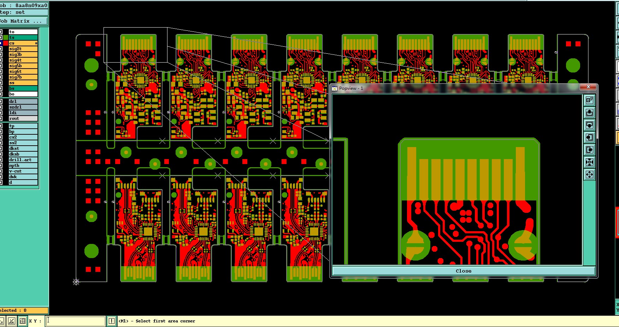
Task: Click the Popview area-zoom icon at top
Action: (589, 100)
